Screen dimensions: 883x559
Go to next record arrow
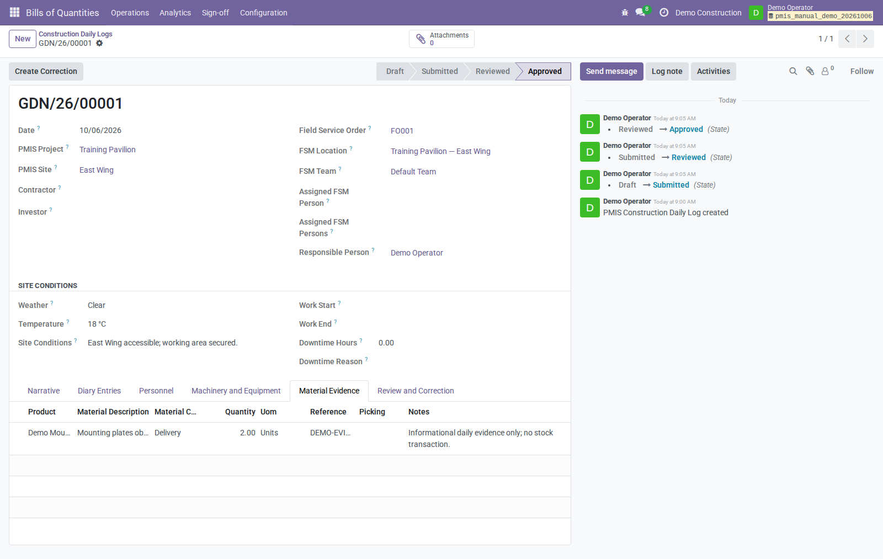click(x=865, y=39)
